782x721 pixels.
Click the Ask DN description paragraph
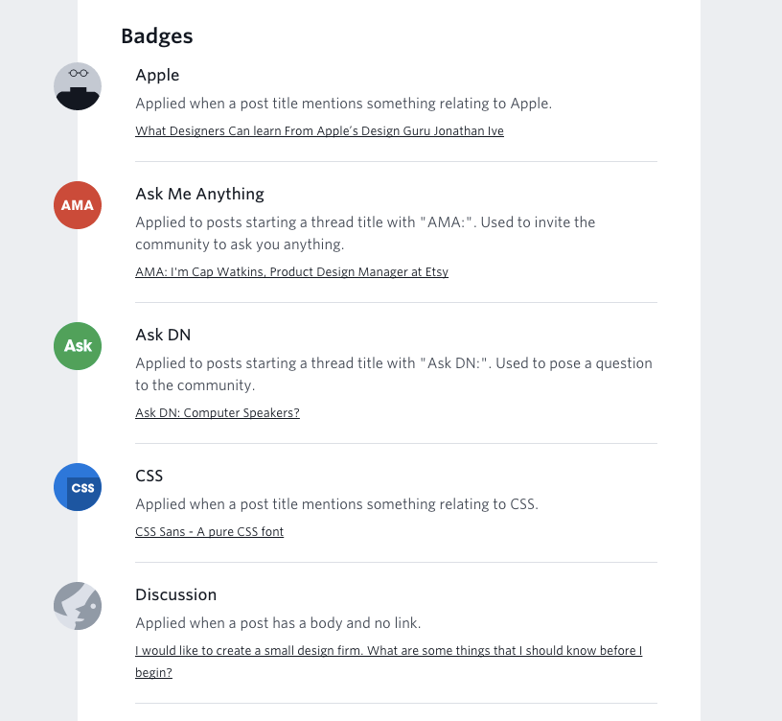[394, 374]
